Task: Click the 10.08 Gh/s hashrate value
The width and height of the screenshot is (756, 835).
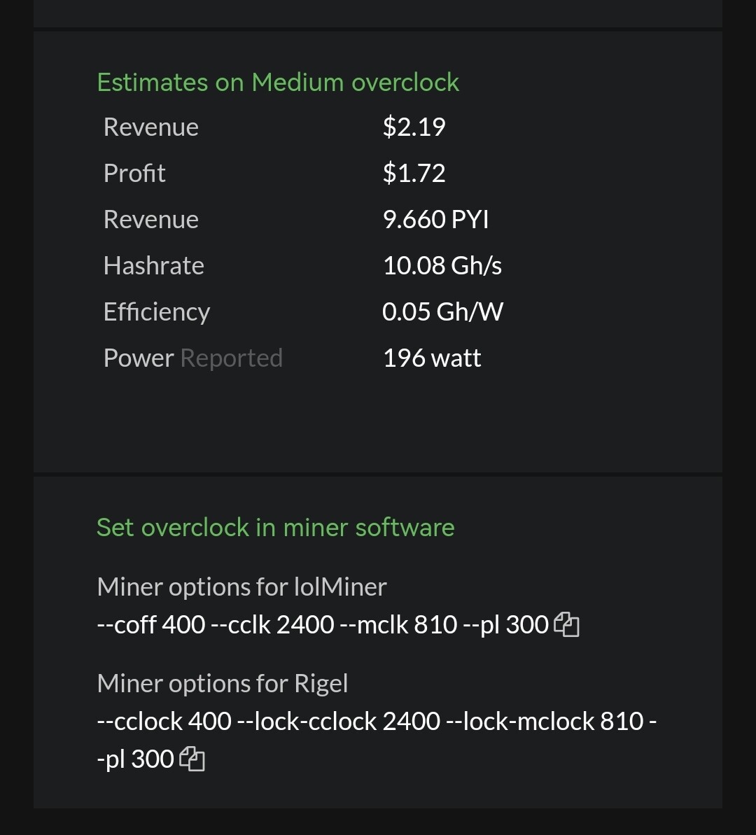Action: click(x=442, y=265)
